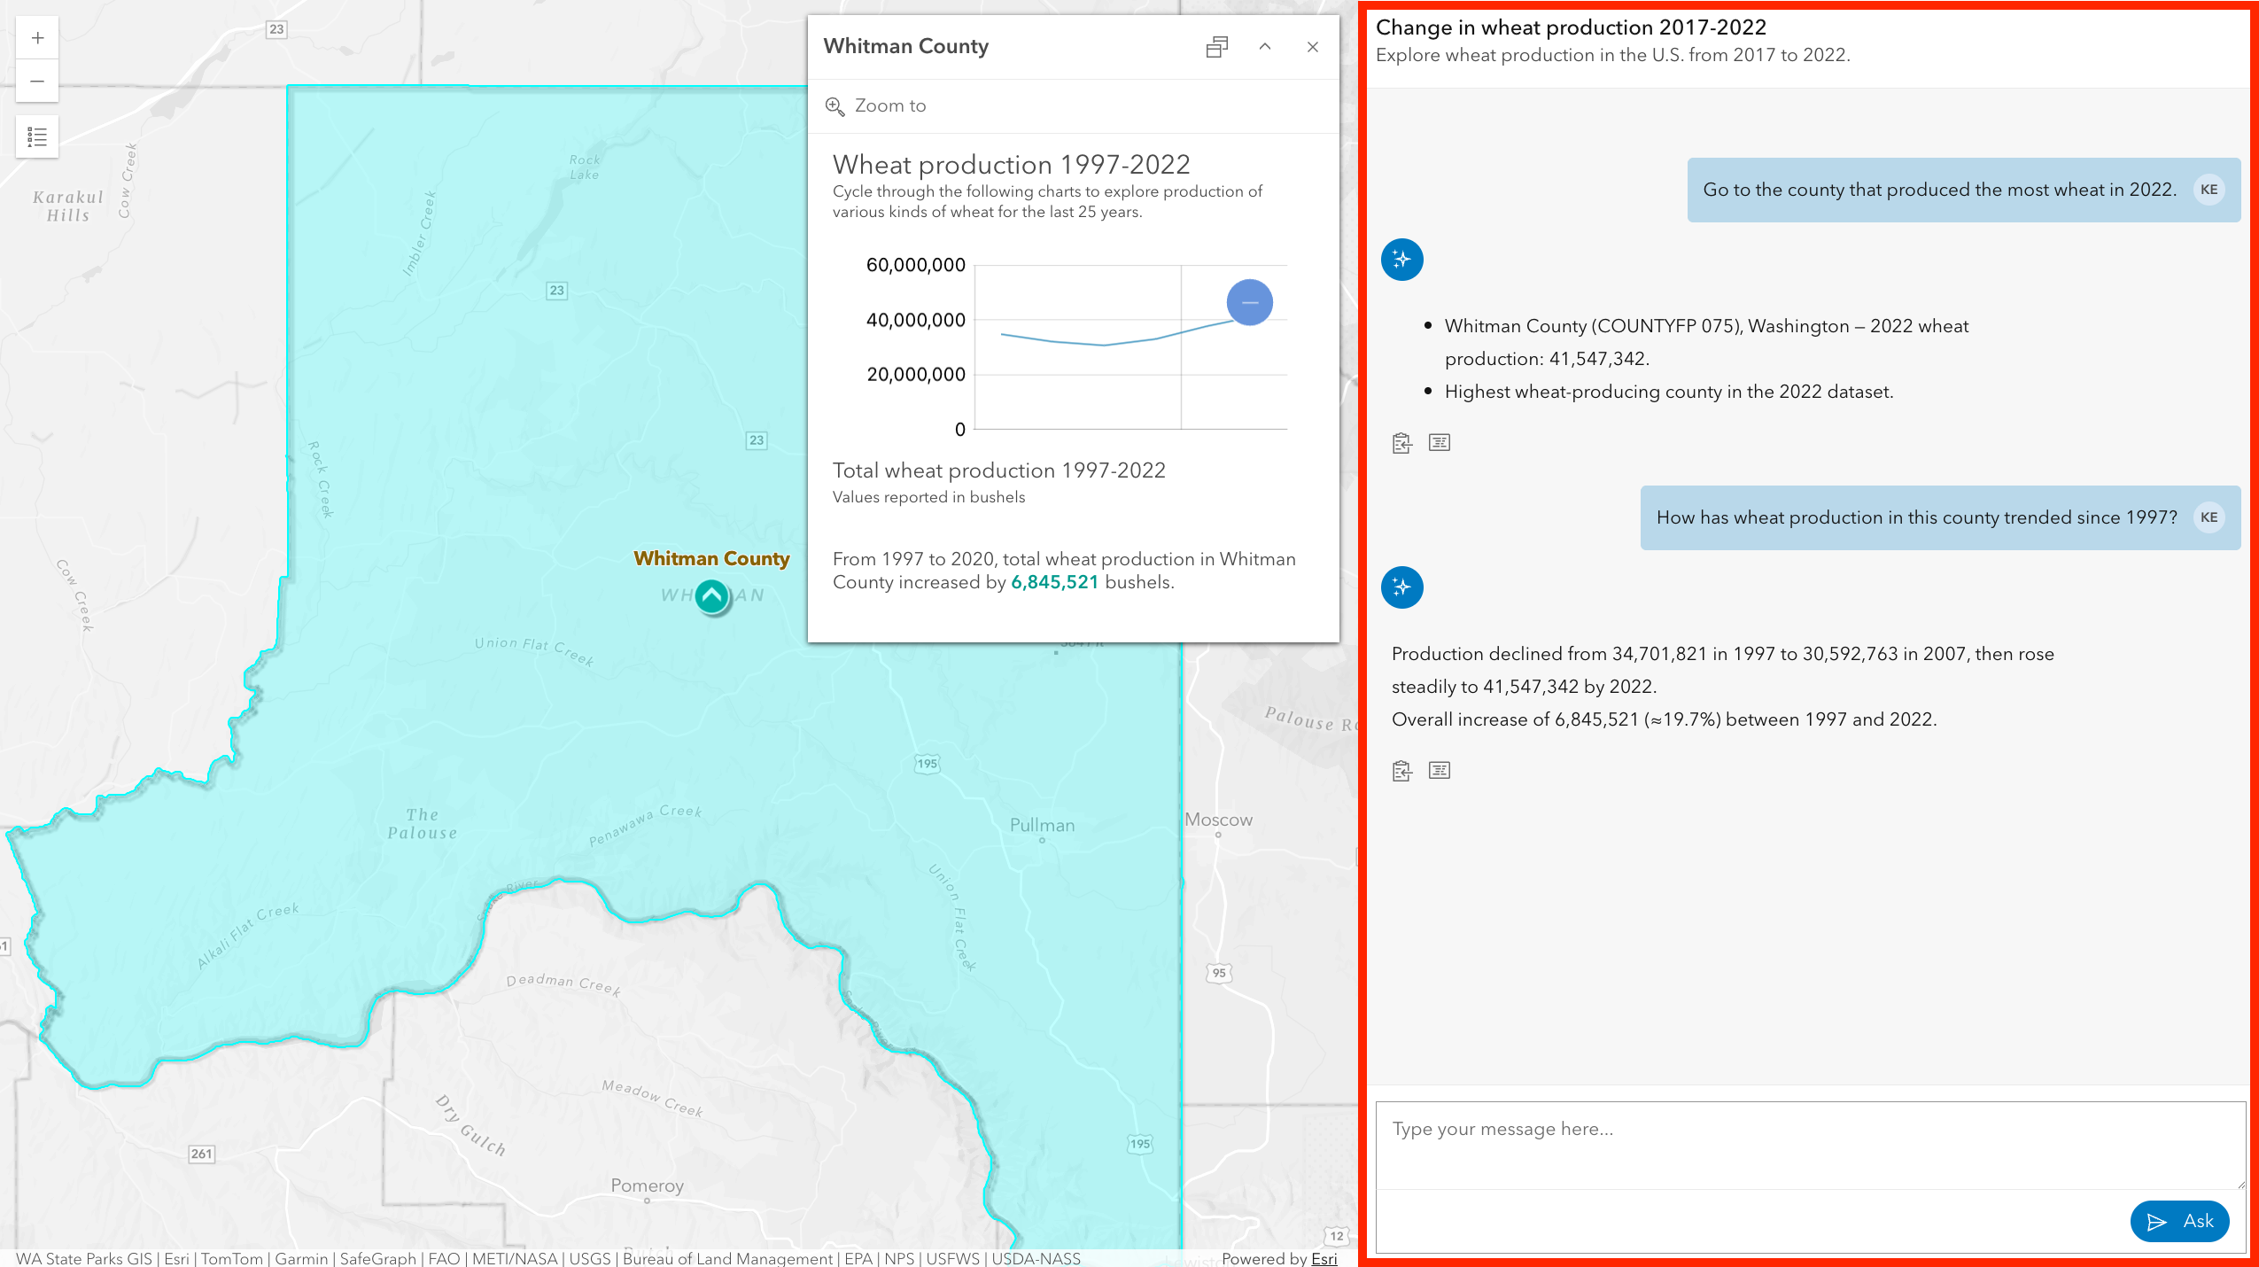Open the map legend list
The width and height of the screenshot is (2259, 1267).
[36, 136]
